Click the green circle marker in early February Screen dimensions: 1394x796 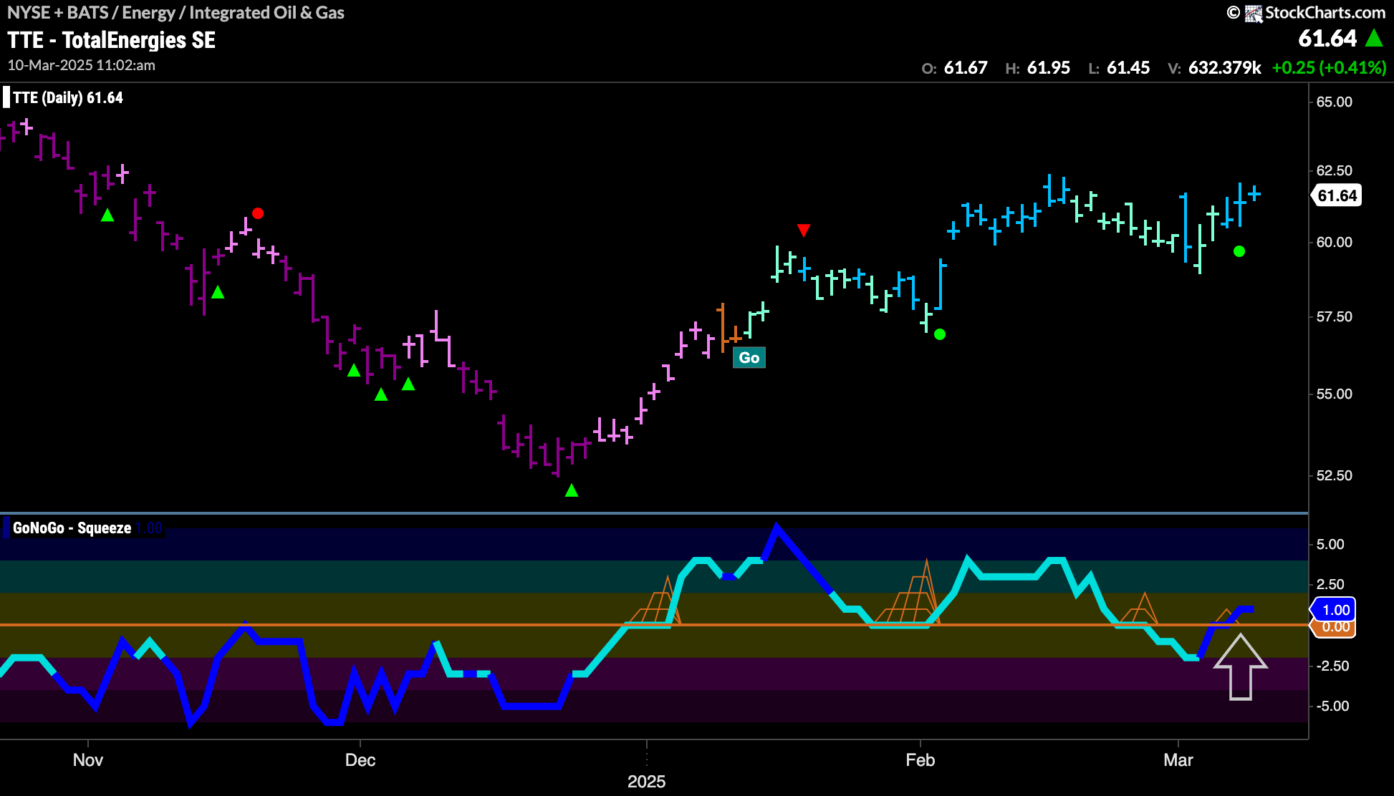tap(940, 334)
